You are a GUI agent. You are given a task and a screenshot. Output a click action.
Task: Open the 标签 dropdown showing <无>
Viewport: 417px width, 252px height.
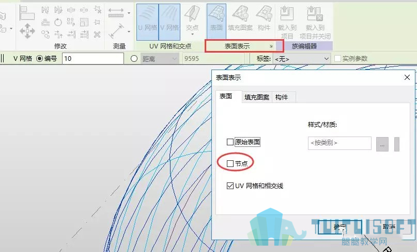[x=302, y=58]
